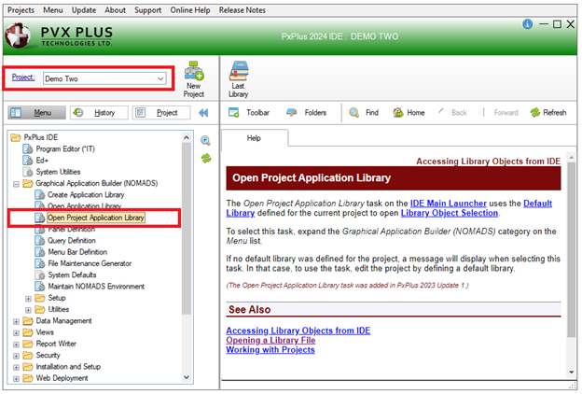Image resolution: width=582 pixels, height=394 pixels.
Task: Open the Last Library icon
Action: pyautogui.click(x=238, y=74)
